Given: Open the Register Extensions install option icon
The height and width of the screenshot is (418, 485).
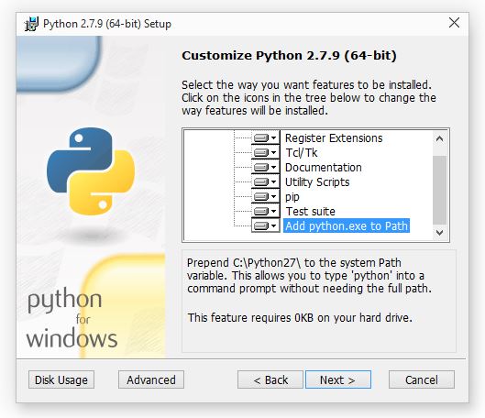Looking at the screenshot, I should pos(265,137).
